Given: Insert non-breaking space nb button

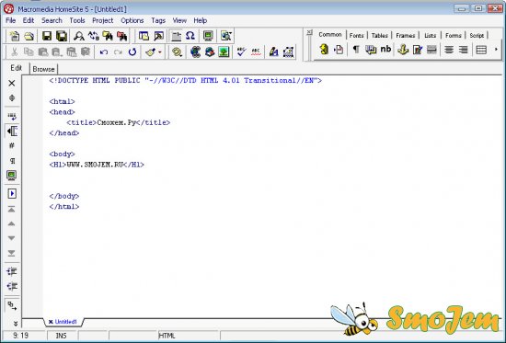Looking at the screenshot, I should (385, 49).
